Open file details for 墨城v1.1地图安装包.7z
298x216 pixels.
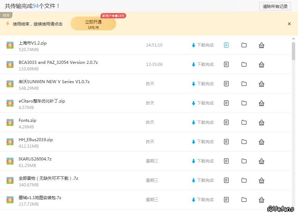[226, 200]
